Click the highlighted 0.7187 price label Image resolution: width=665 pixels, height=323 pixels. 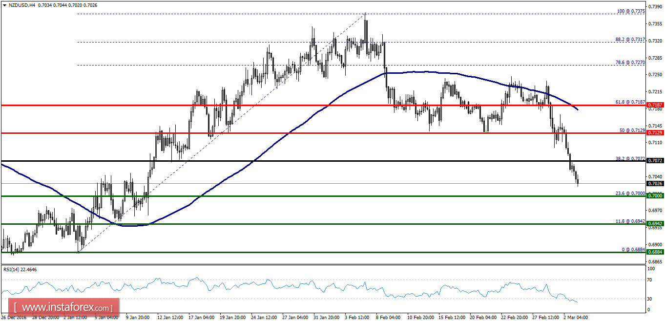pyautogui.click(x=654, y=105)
